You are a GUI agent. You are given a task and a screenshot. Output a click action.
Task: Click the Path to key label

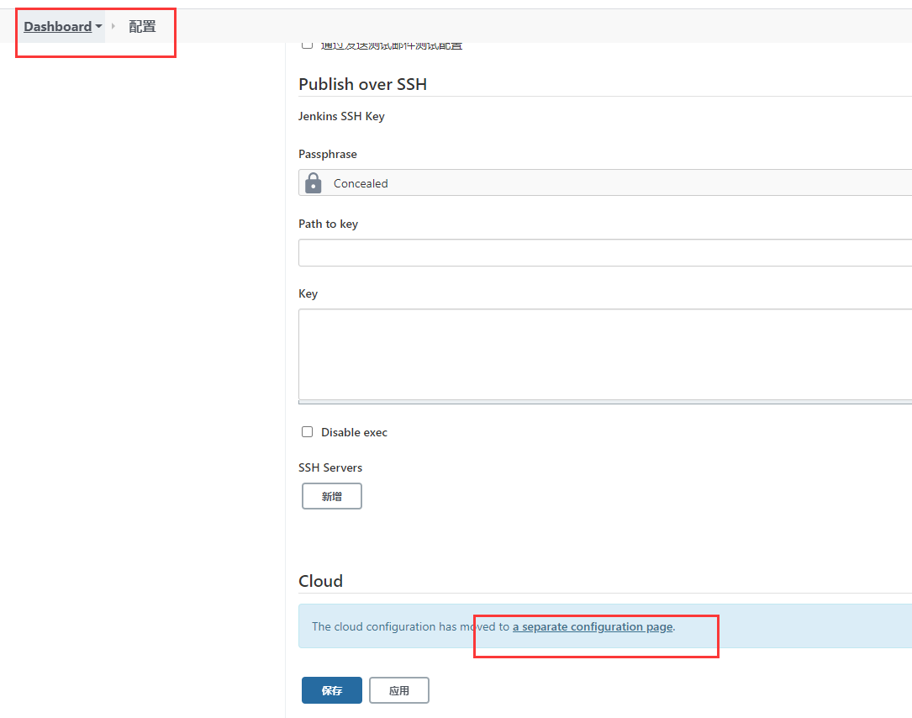(x=328, y=224)
